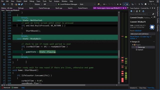Image resolution: width=160 pixels, height=90 pixels.
Task: Refresh the Team Explorer panel
Action: (143, 11)
